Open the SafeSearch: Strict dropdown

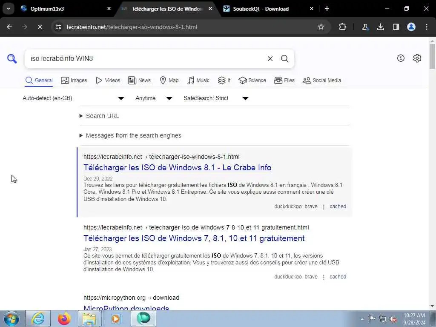click(x=216, y=98)
